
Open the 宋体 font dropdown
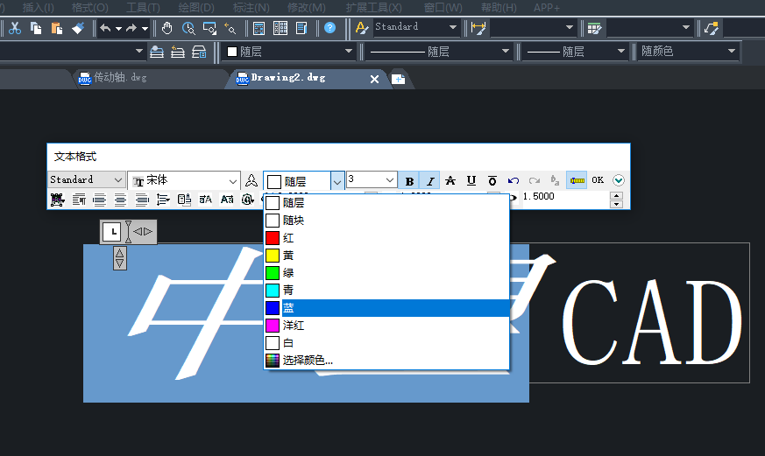233,180
